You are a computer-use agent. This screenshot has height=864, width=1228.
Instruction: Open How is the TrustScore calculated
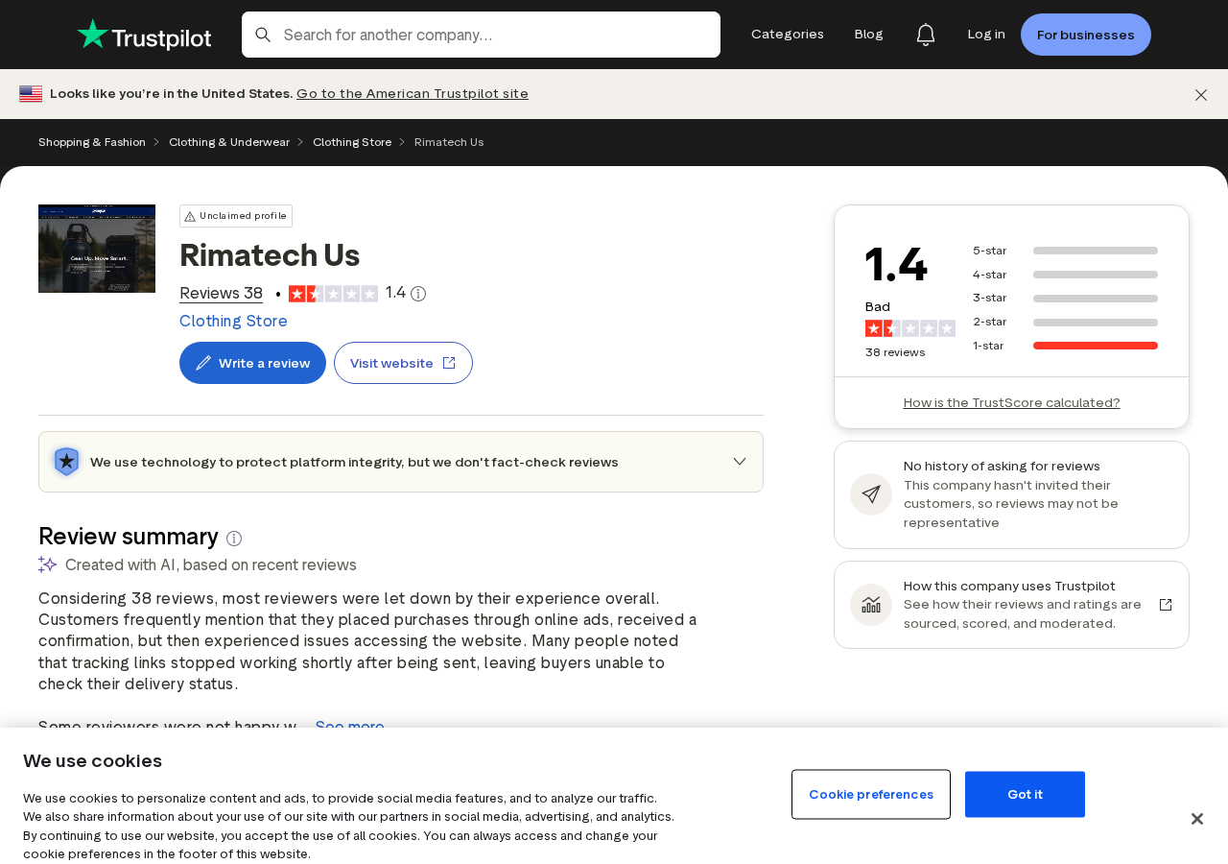tap(1011, 402)
